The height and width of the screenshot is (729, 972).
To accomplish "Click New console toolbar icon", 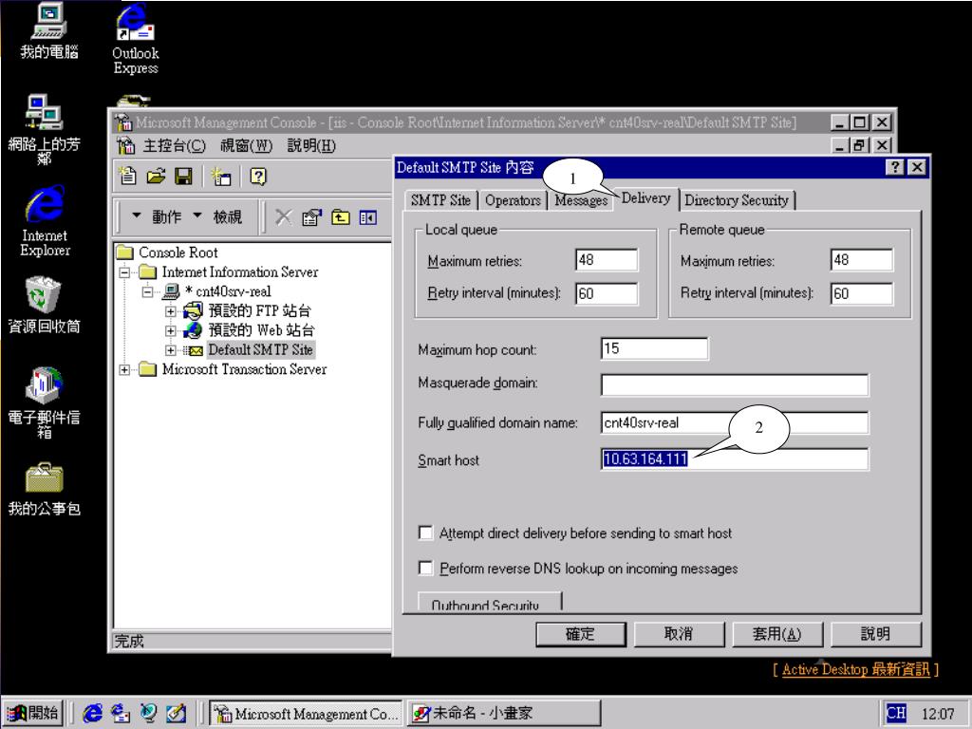I will [128, 177].
